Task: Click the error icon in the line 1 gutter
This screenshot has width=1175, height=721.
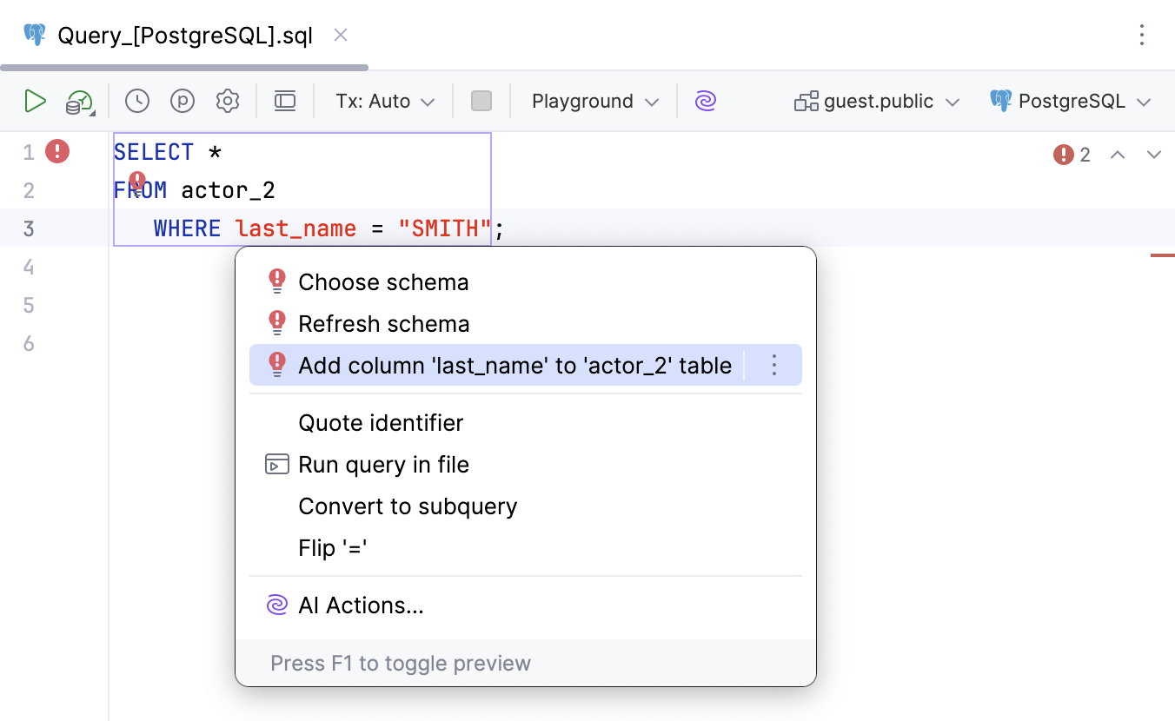Action: (56, 151)
